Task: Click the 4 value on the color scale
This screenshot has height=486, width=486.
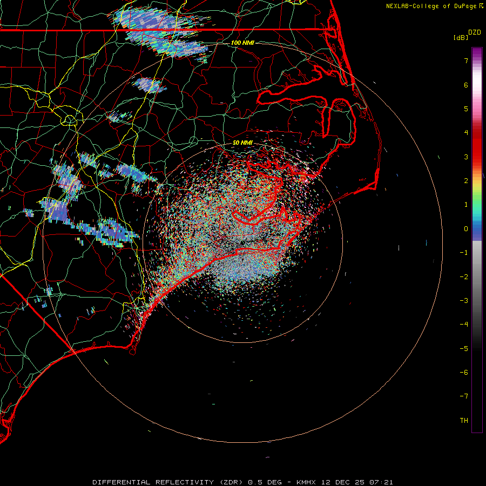Action: tap(466, 133)
